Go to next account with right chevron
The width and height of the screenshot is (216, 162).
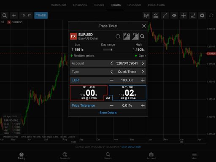(143, 63)
